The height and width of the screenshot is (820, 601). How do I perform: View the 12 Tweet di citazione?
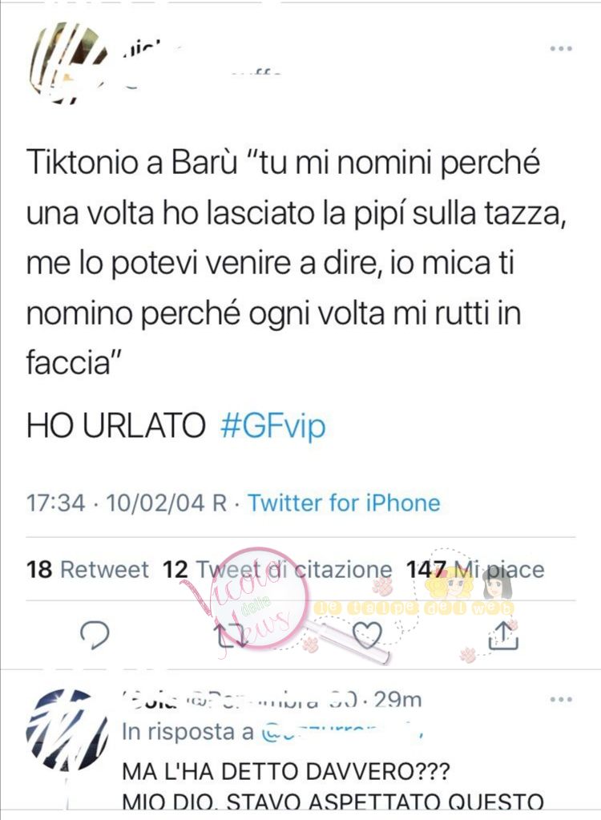277,569
